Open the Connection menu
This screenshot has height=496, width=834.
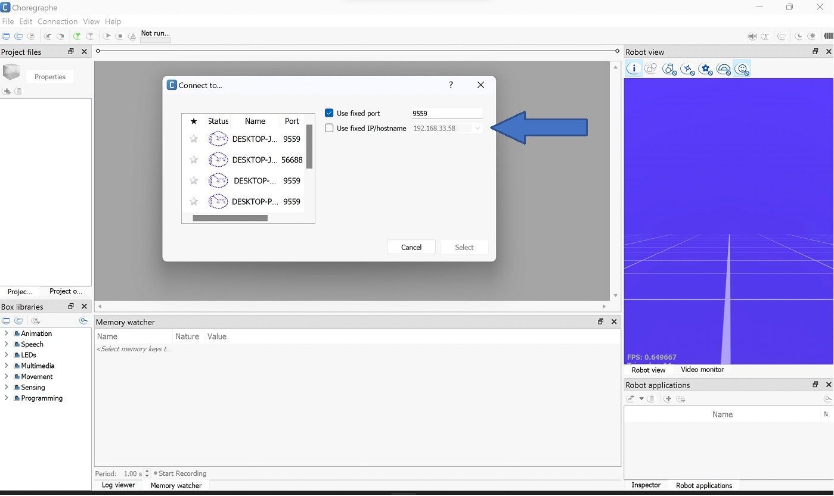[57, 21]
